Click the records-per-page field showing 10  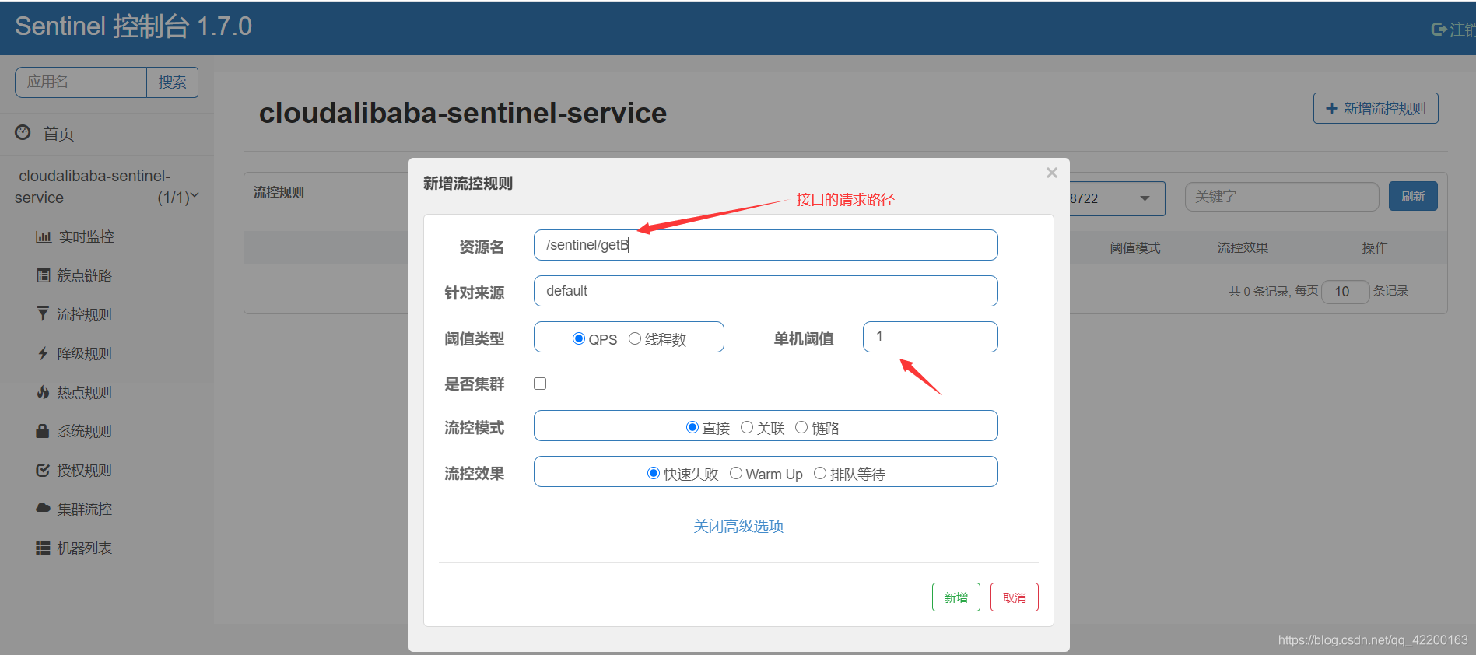1345,292
